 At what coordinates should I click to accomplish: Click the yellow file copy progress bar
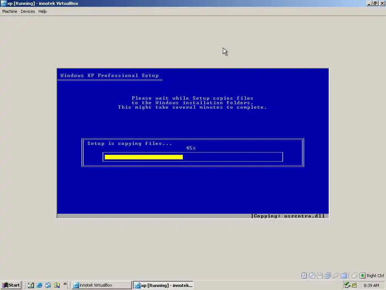(144, 157)
